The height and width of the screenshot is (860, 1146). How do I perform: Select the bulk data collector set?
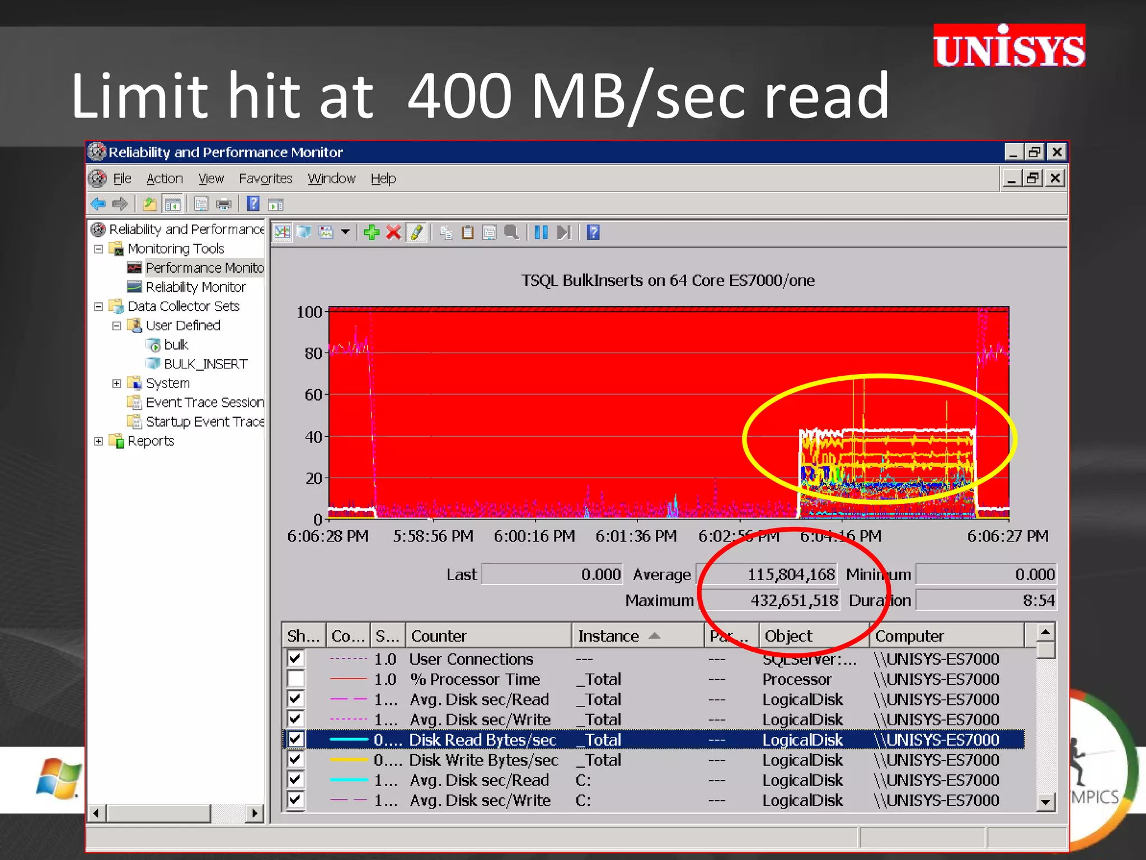176,345
